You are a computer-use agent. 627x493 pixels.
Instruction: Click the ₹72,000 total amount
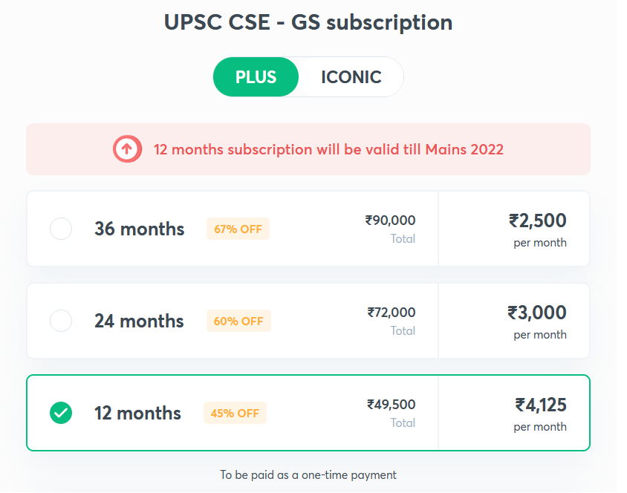pyautogui.click(x=392, y=313)
